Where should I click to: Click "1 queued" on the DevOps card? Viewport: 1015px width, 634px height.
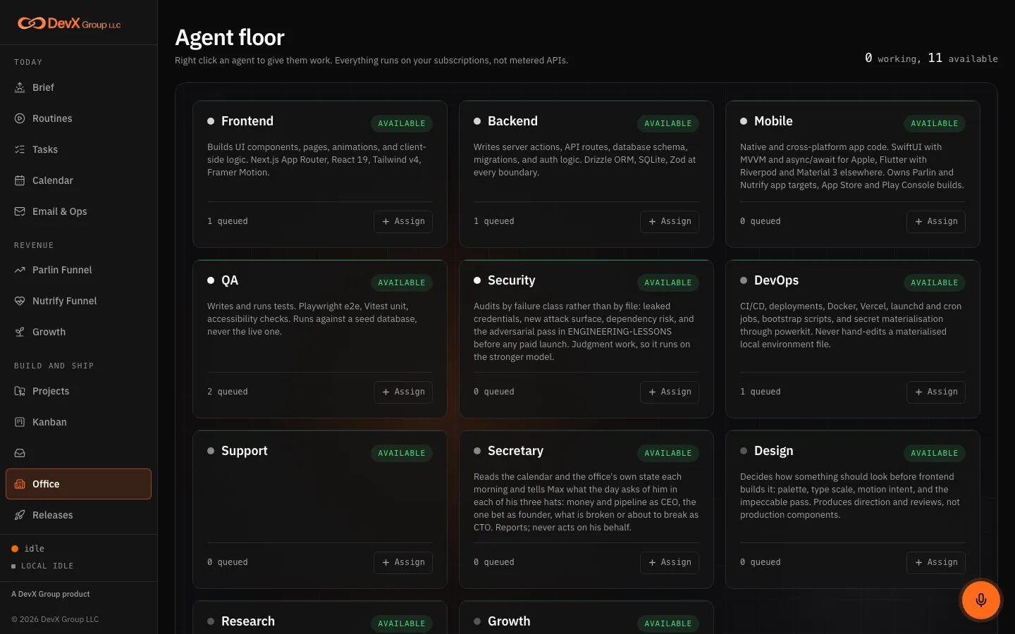[761, 392]
